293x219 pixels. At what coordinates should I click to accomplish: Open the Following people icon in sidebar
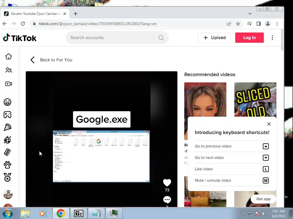8,70
